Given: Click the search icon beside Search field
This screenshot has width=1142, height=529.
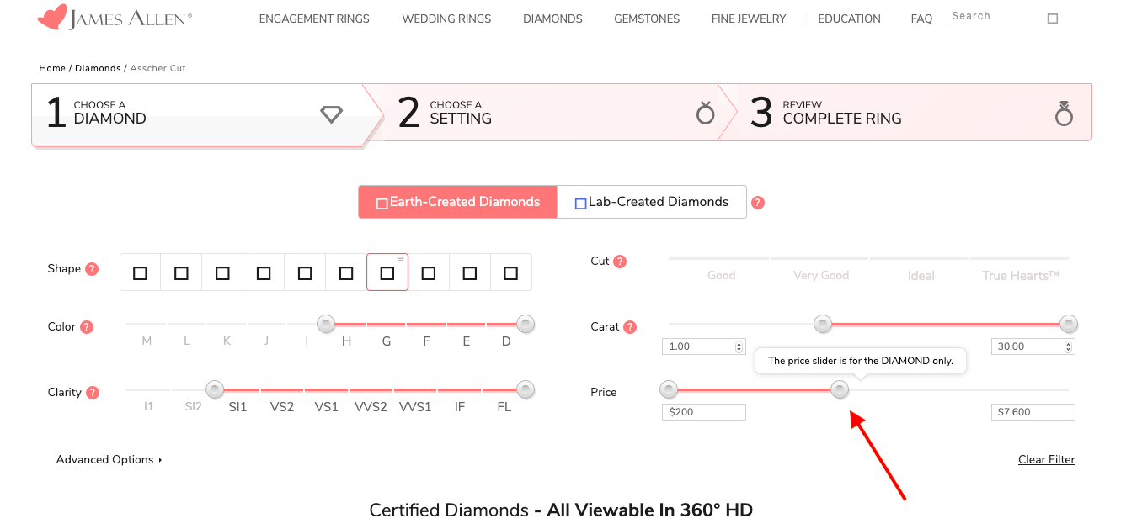Looking at the screenshot, I should click(1052, 19).
